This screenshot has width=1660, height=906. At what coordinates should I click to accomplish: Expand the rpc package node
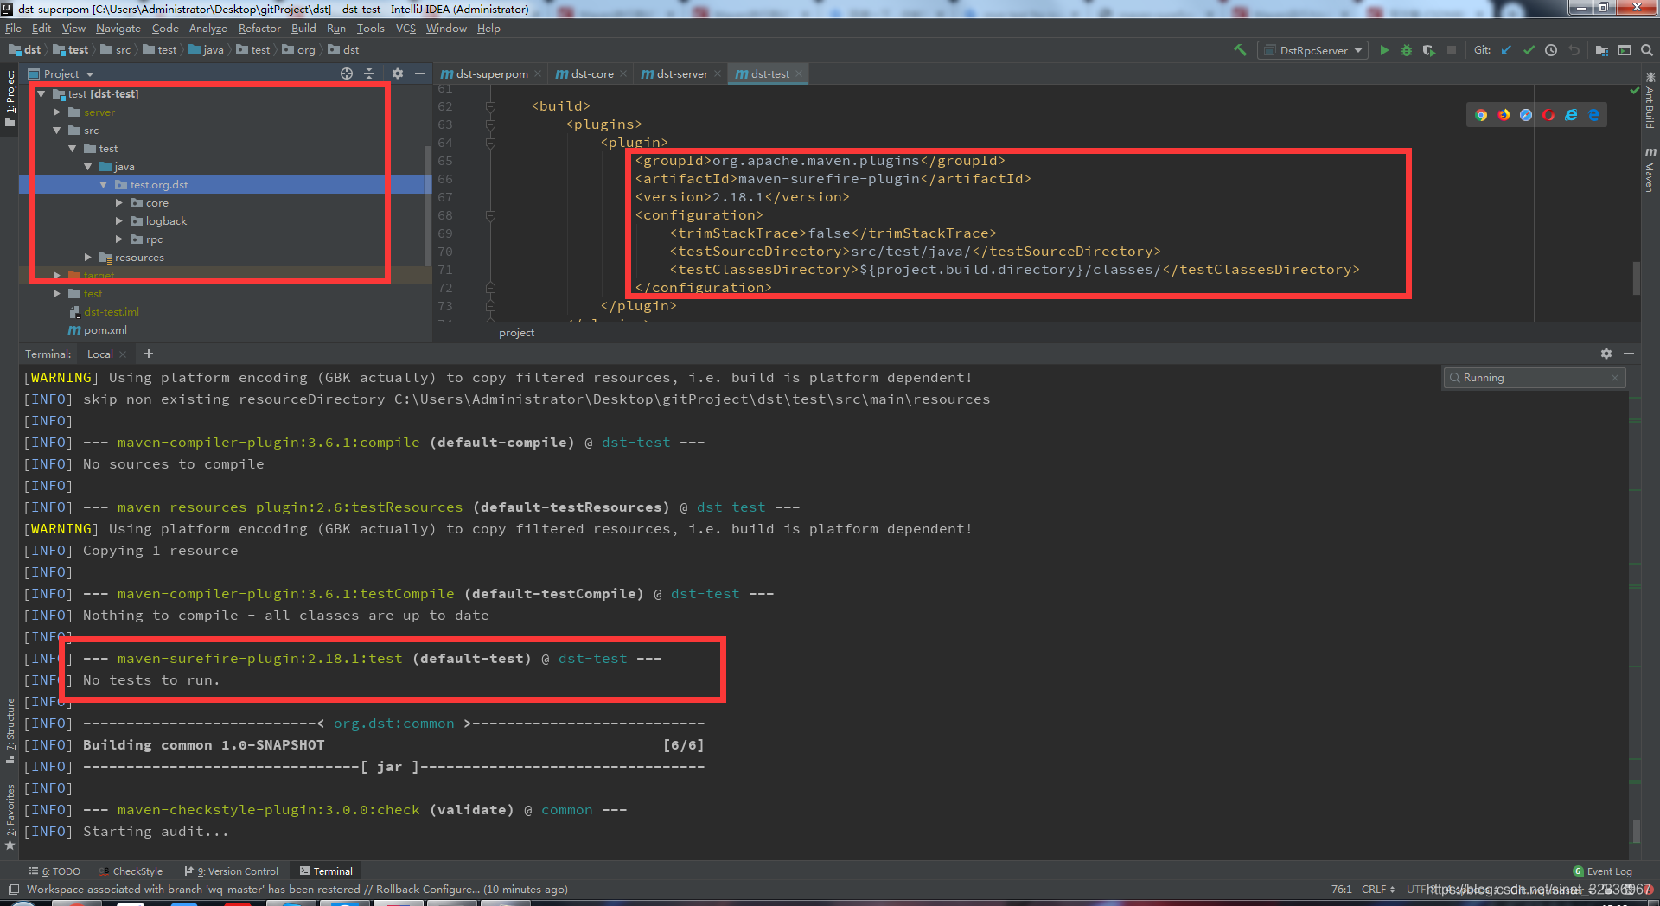pyautogui.click(x=118, y=239)
